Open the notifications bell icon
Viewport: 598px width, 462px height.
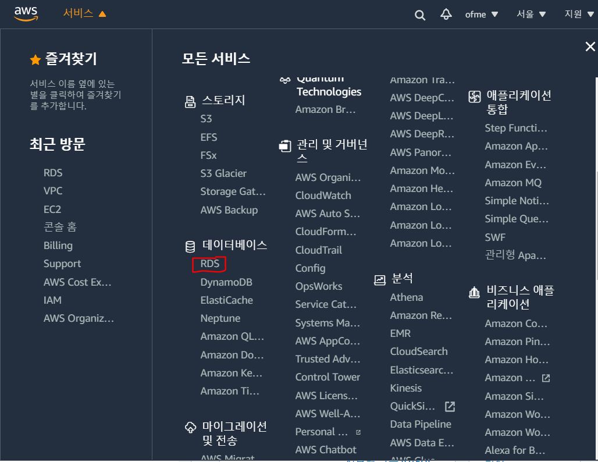446,15
